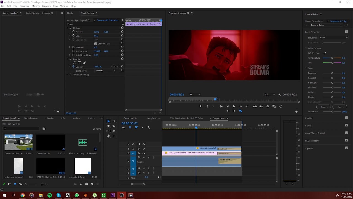
Task: Adjust the Temperature slider
Action: point(332,58)
